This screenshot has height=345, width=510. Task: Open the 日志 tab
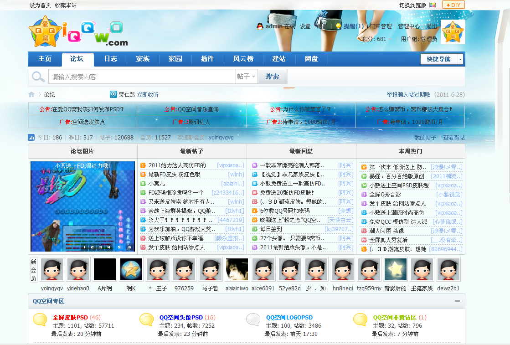(111, 59)
